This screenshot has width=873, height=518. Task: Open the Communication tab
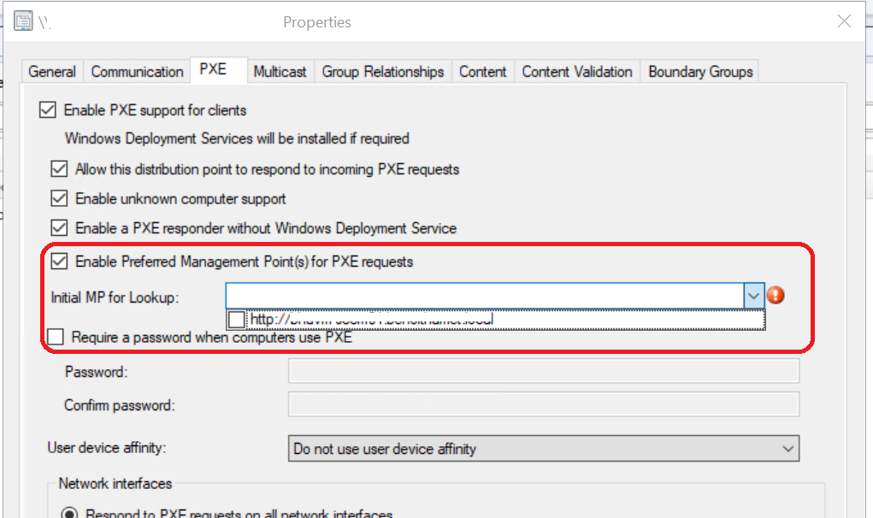pos(137,72)
